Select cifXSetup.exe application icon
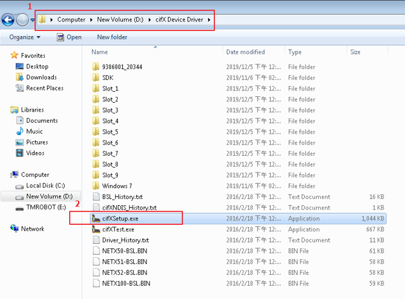 (96, 219)
